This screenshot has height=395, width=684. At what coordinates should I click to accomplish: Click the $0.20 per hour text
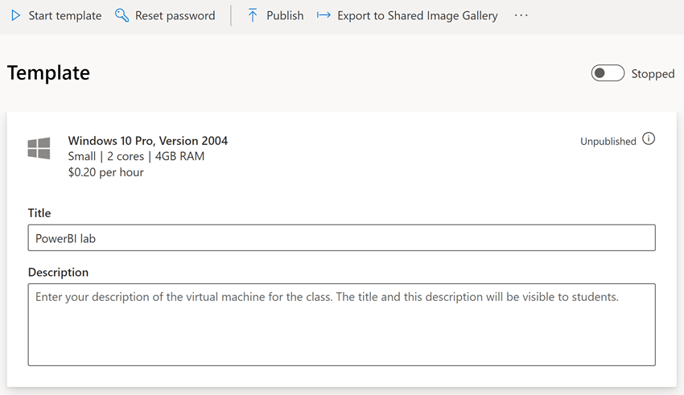pyautogui.click(x=105, y=172)
